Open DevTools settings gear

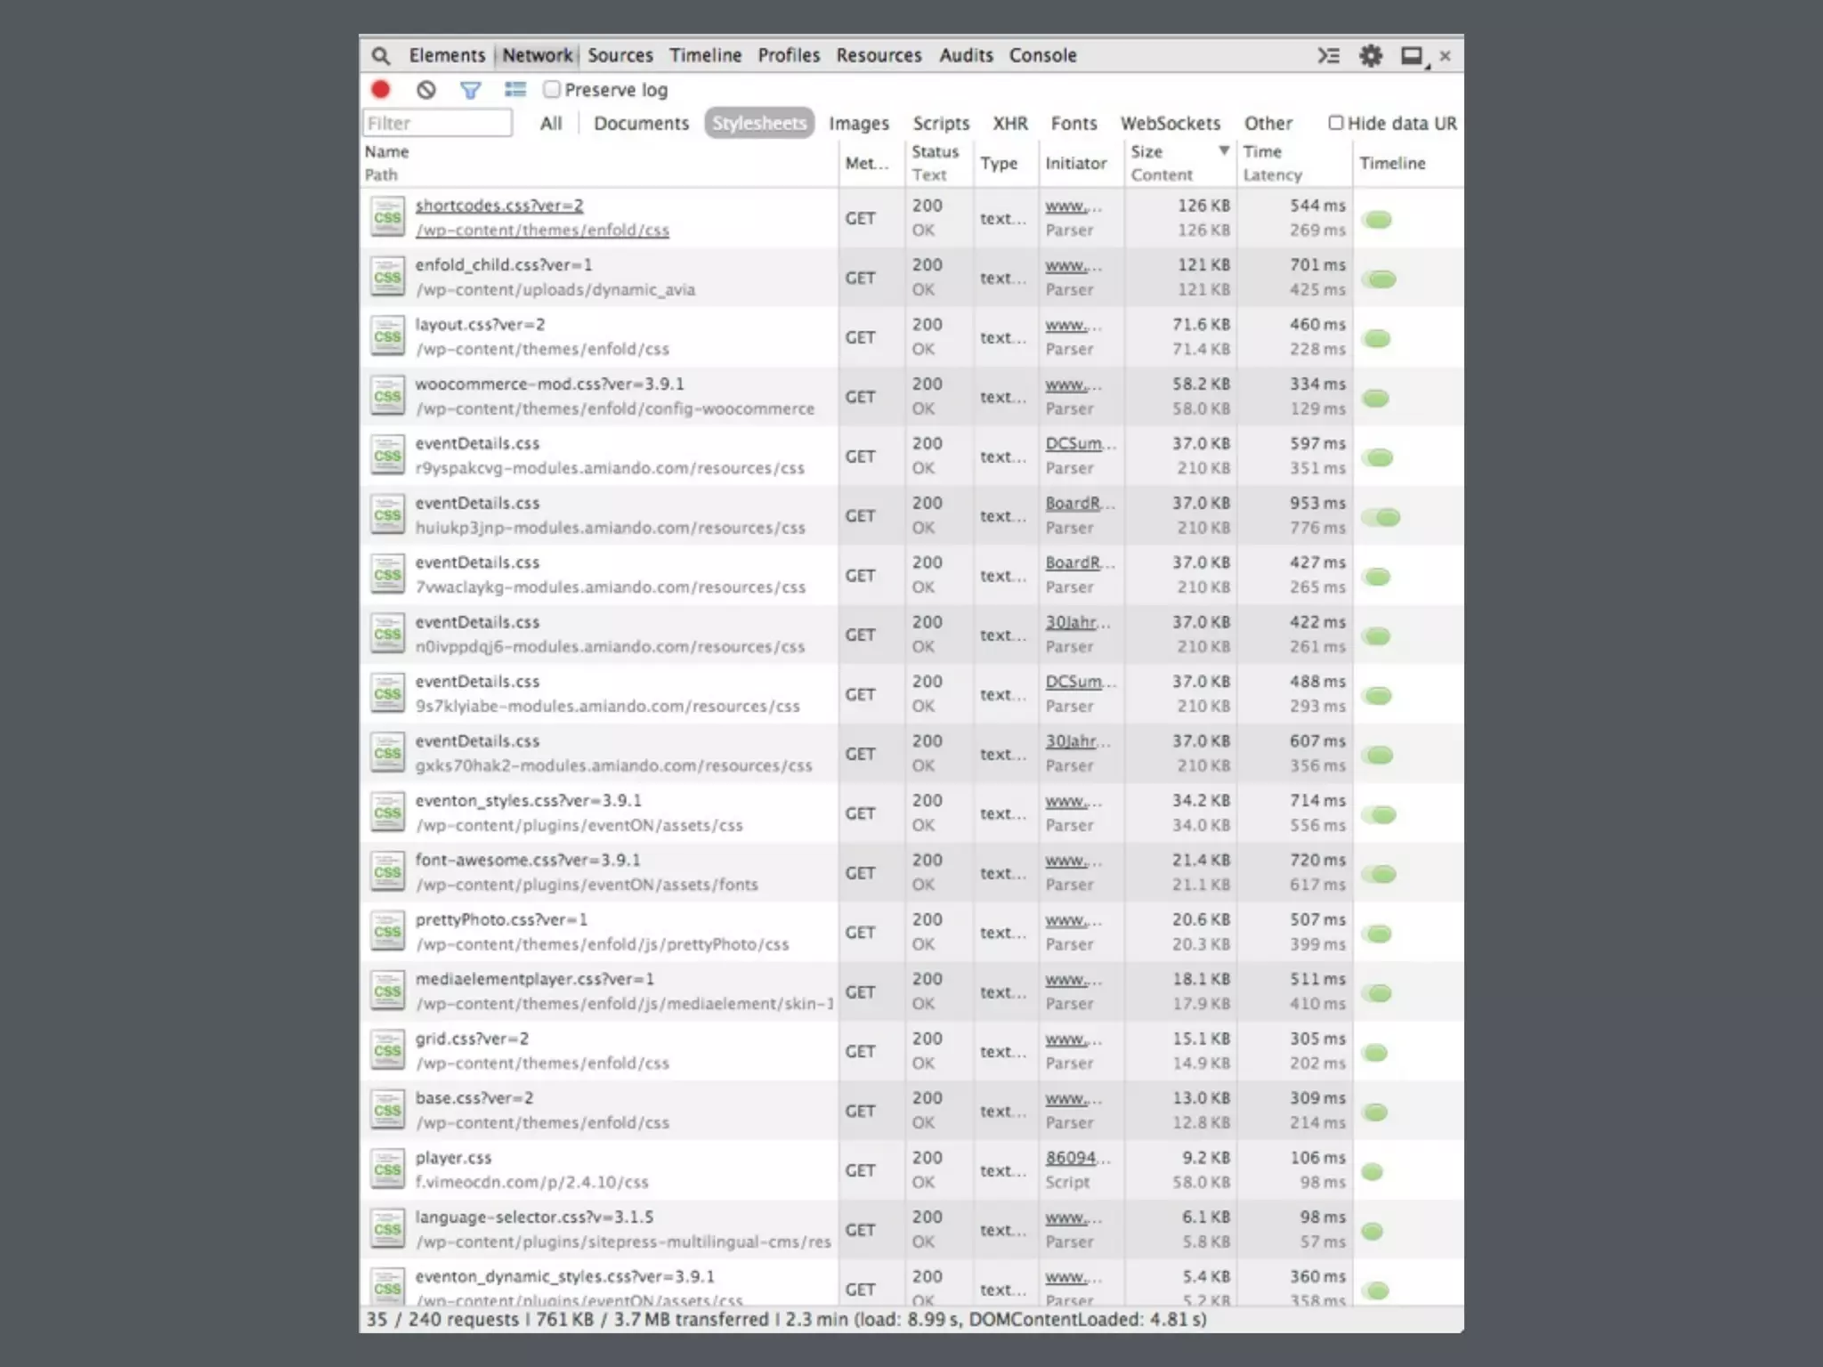pos(1371,56)
